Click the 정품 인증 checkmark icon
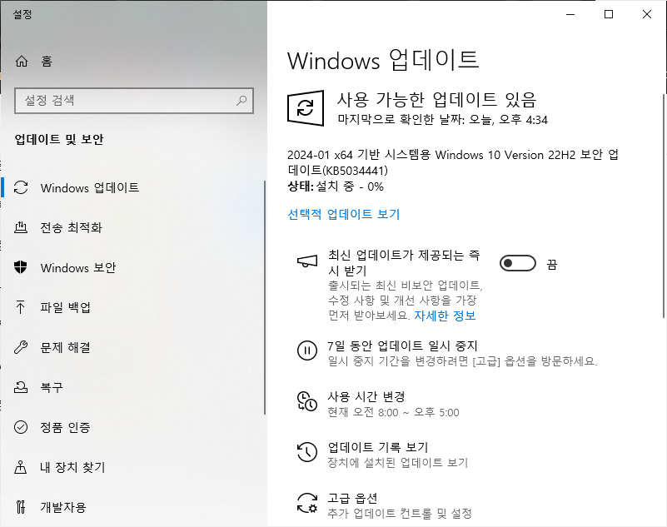The height and width of the screenshot is (527, 667). [21, 427]
